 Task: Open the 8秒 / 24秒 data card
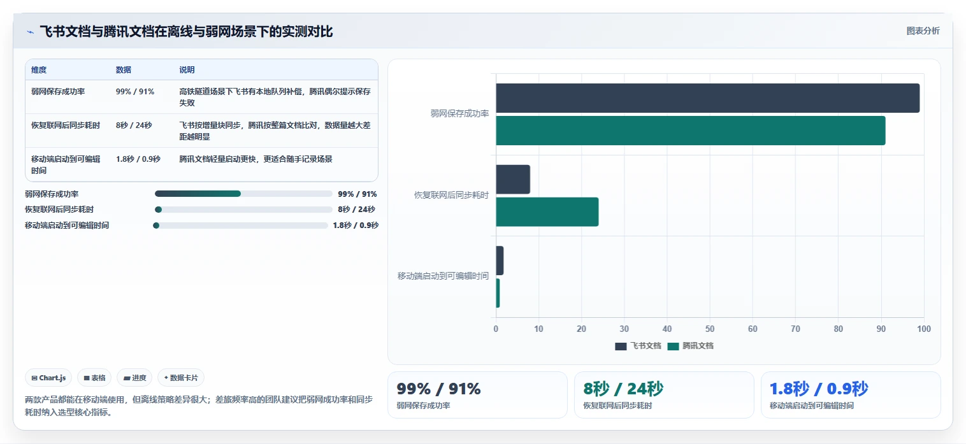(x=664, y=395)
